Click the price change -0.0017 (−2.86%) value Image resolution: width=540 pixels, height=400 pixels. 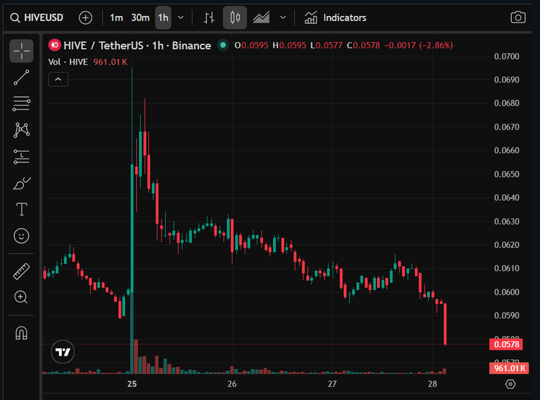418,46
